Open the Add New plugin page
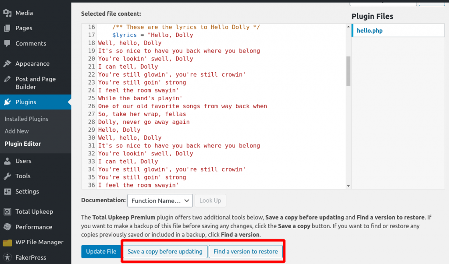This screenshot has height=264, width=449. tap(17, 131)
